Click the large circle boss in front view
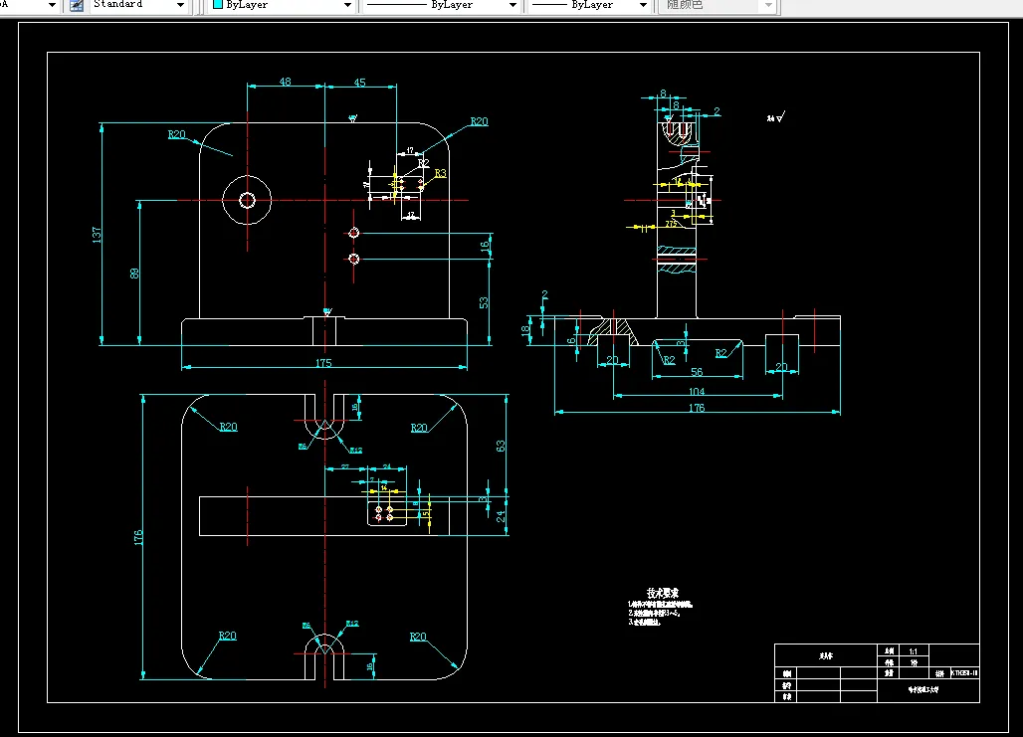 247,200
